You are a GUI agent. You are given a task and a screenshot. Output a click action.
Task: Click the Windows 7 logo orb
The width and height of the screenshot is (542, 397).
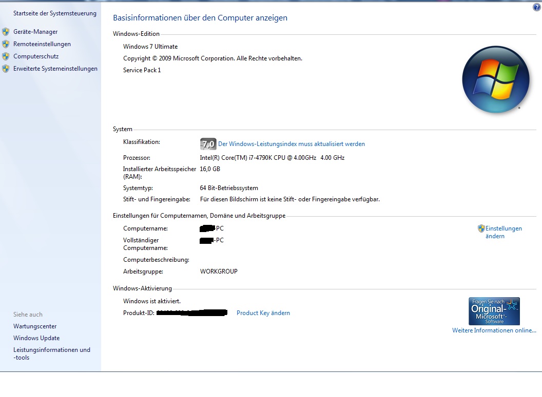click(x=496, y=80)
